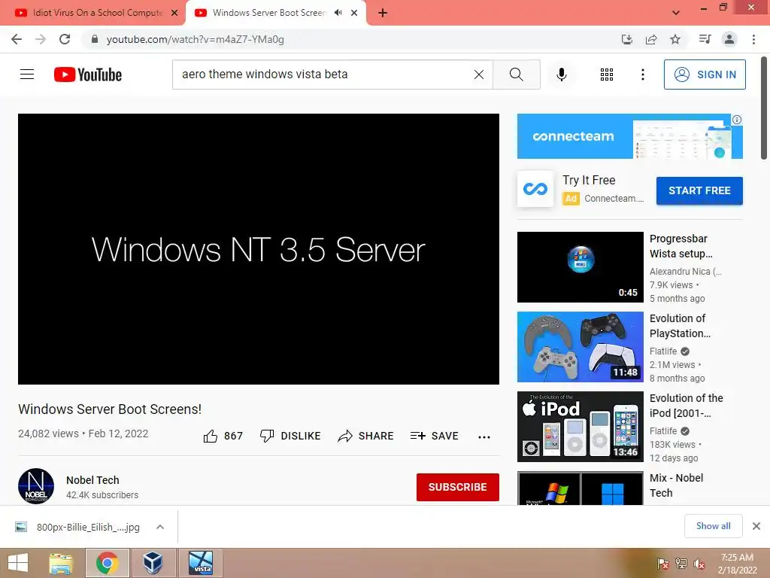Share the video using the SHARE arrow

(365, 436)
